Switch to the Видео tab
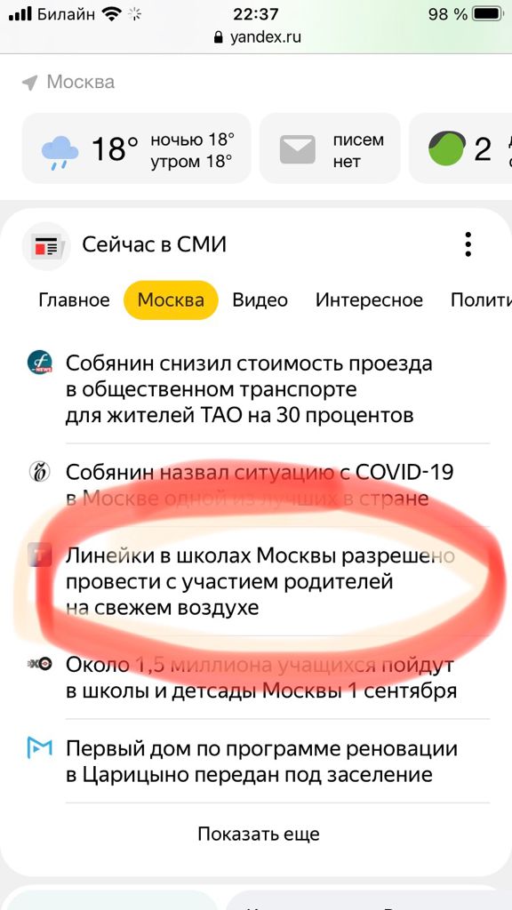The width and height of the screenshot is (512, 910). [260, 300]
